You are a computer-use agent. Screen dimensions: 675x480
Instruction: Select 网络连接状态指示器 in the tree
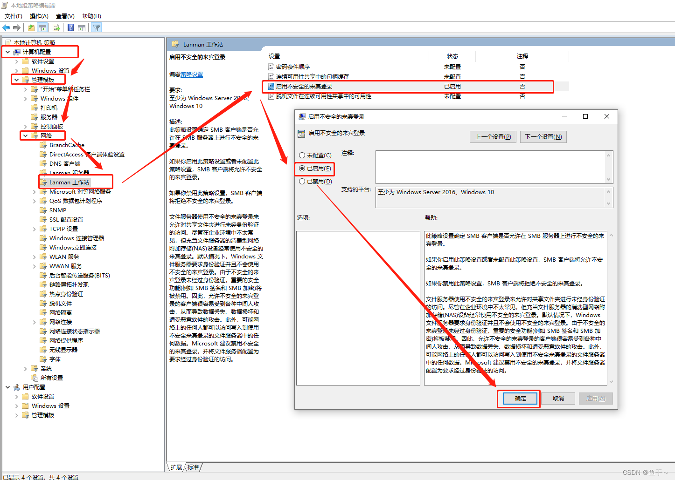coord(75,331)
